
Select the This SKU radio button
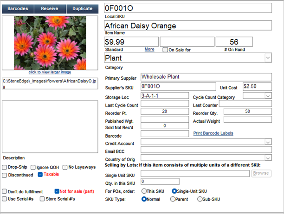pyautogui.click(x=144, y=191)
